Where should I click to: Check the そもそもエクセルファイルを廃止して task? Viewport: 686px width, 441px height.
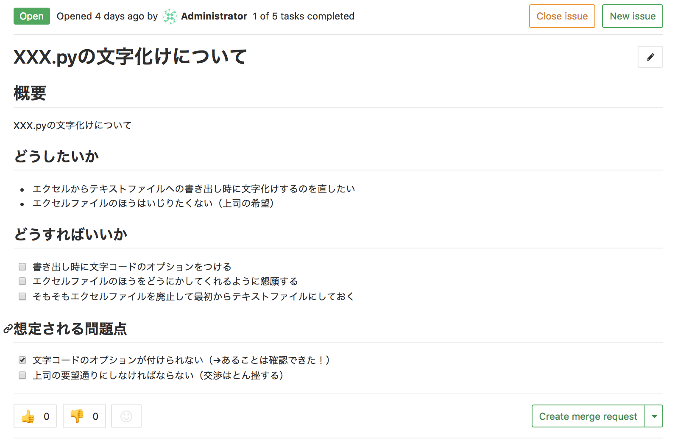[22, 296]
